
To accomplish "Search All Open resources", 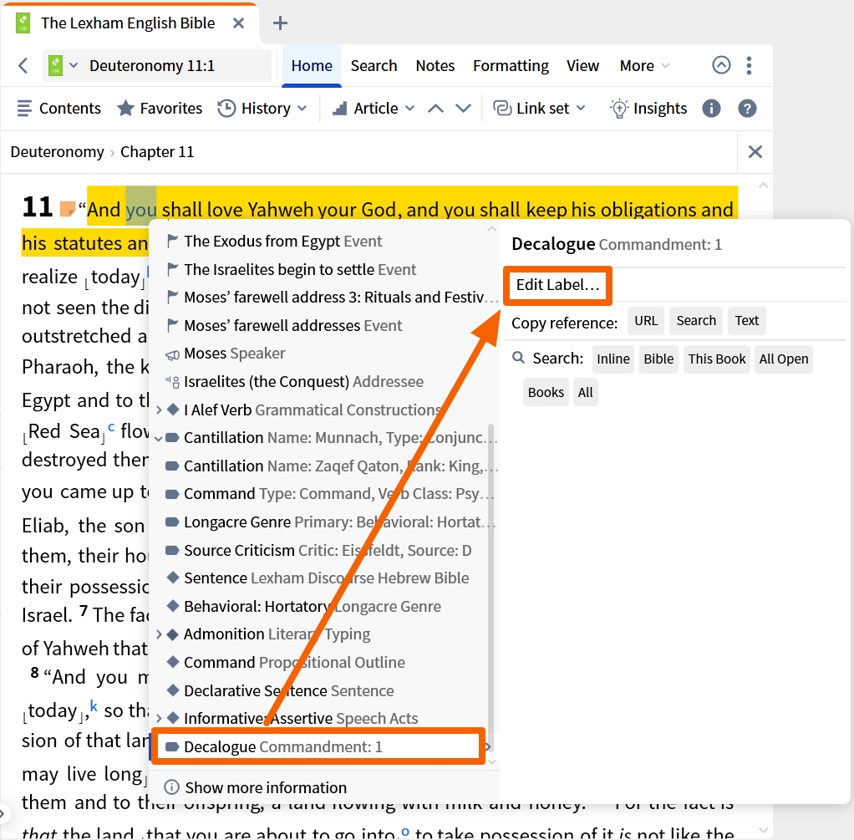I will point(783,359).
